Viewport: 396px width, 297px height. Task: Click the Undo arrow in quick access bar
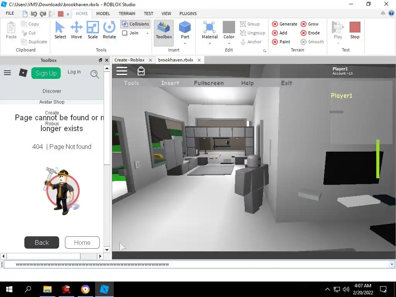(x=34, y=14)
